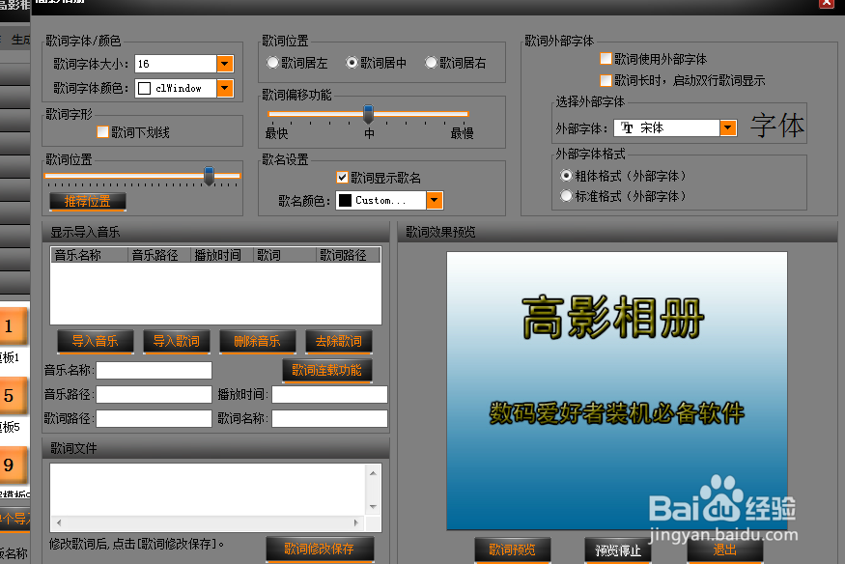The image size is (845, 564).
Task: Click the 歌词偏移功能 slider handle
Action: click(x=369, y=114)
